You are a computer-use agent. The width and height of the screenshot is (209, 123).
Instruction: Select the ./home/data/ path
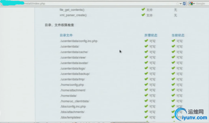tap(68, 96)
